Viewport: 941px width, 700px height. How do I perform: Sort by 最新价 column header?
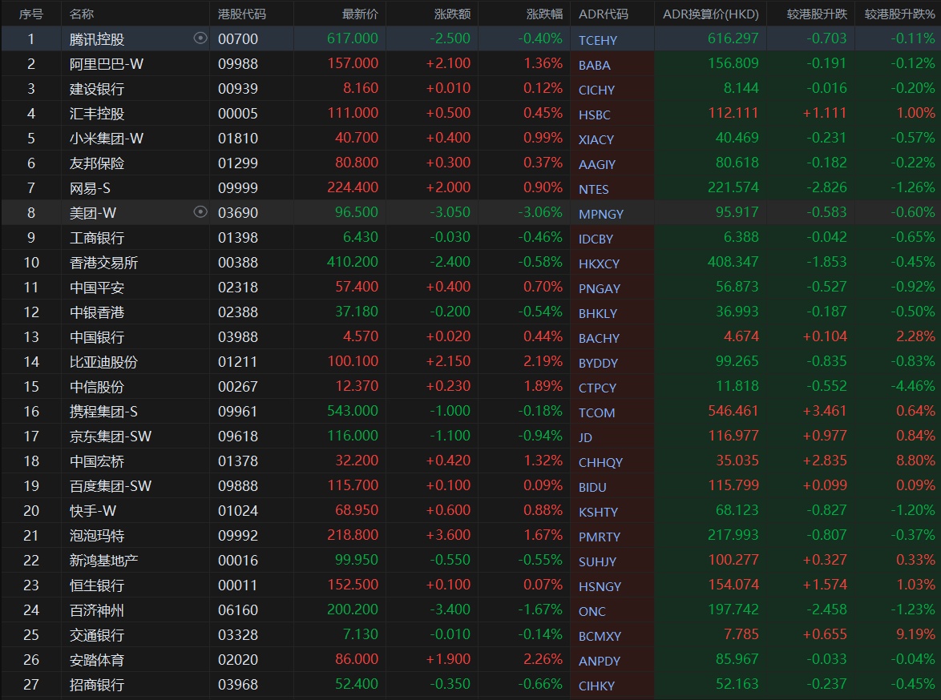(360, 14)
